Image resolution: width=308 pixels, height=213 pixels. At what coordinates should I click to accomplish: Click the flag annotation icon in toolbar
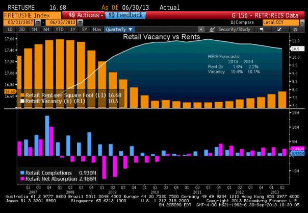(262, 30)
